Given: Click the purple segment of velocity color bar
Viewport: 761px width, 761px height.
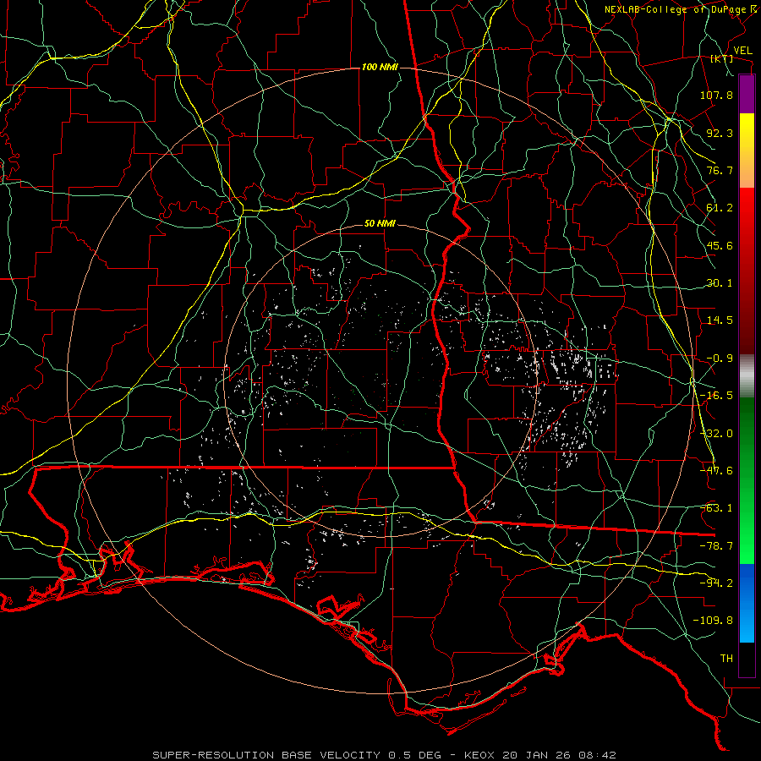Looking at the screenshot, I should pos(747,94).
